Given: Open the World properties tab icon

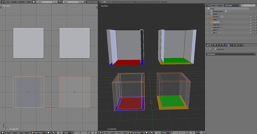Looking at the screenshot, I should click(x=220, y=45).
